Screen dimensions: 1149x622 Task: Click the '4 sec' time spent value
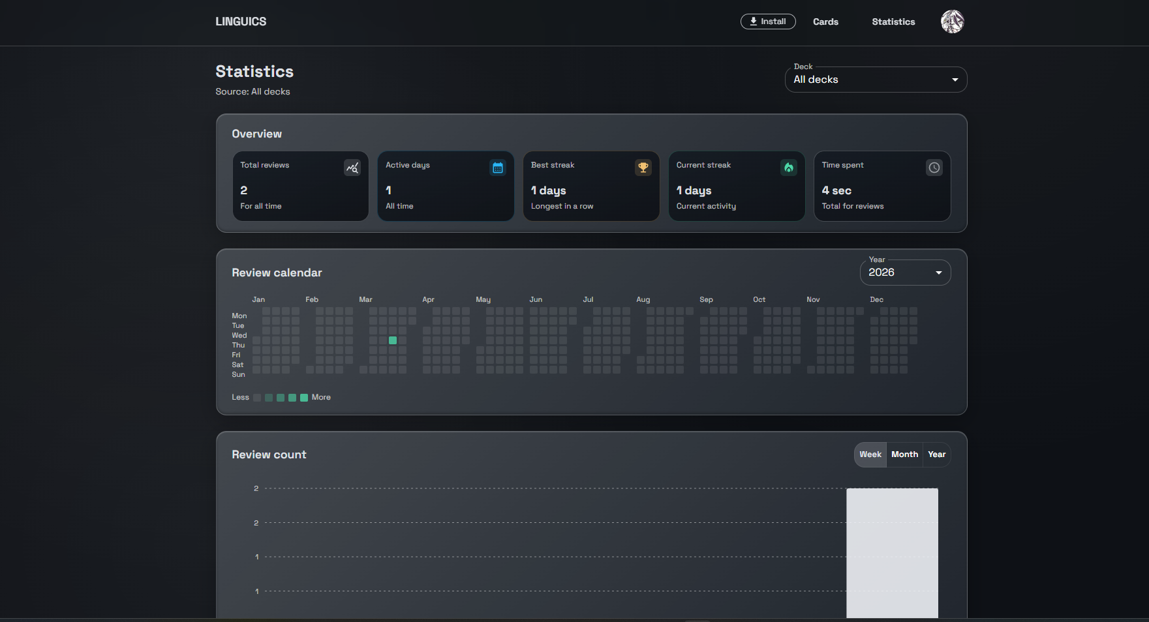point(836,190)
